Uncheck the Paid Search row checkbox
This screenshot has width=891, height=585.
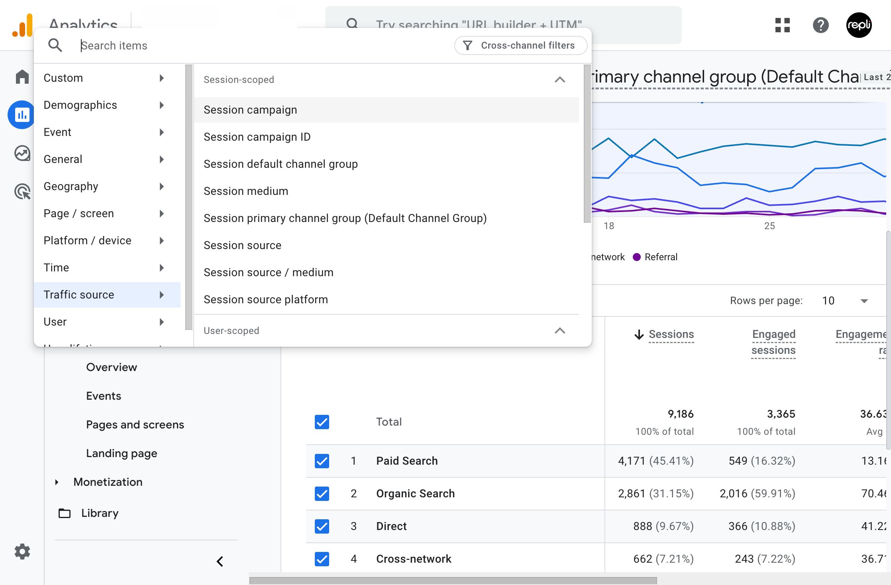point(322,461)
